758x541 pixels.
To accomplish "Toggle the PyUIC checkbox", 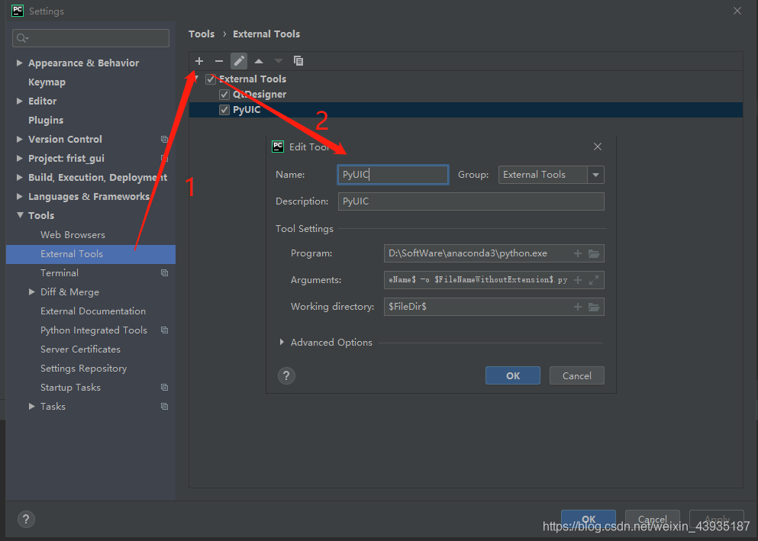I will tap(224, 110).
